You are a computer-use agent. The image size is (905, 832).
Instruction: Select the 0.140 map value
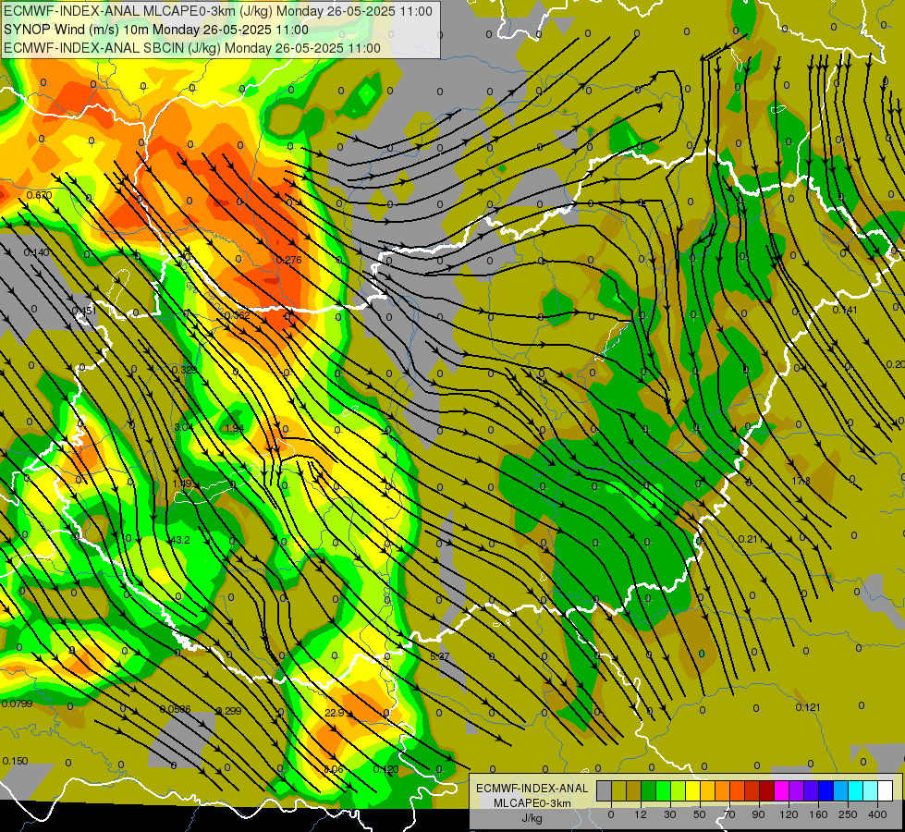36,252
